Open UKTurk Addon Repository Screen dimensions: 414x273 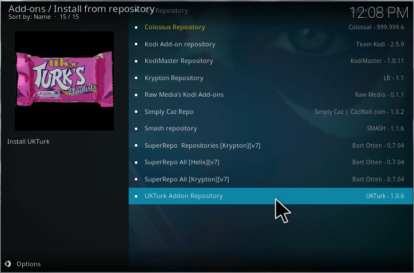270,196
